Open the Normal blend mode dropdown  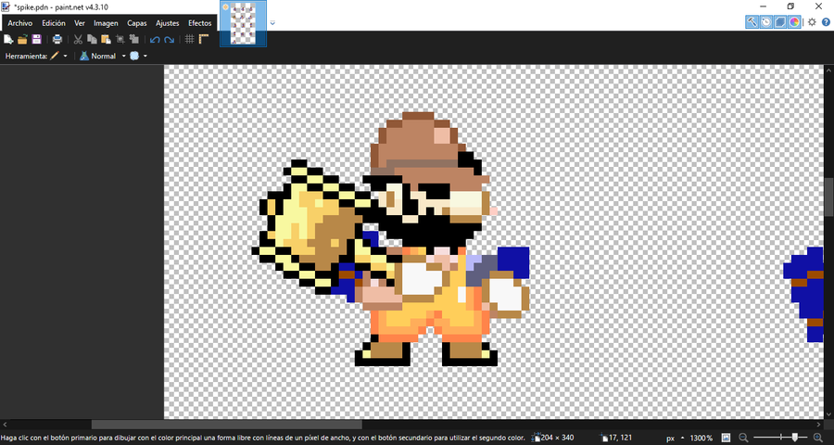[124, 56]
